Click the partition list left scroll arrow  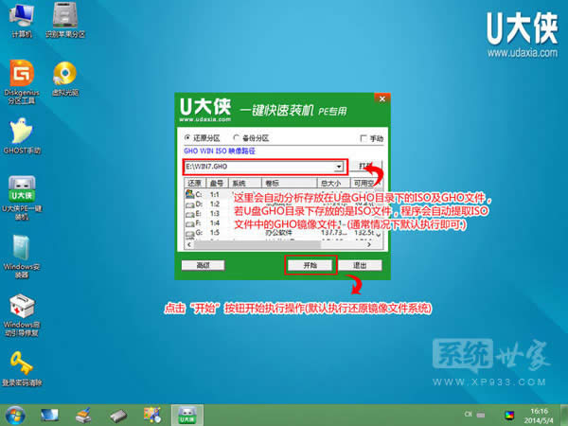point(188,245)
